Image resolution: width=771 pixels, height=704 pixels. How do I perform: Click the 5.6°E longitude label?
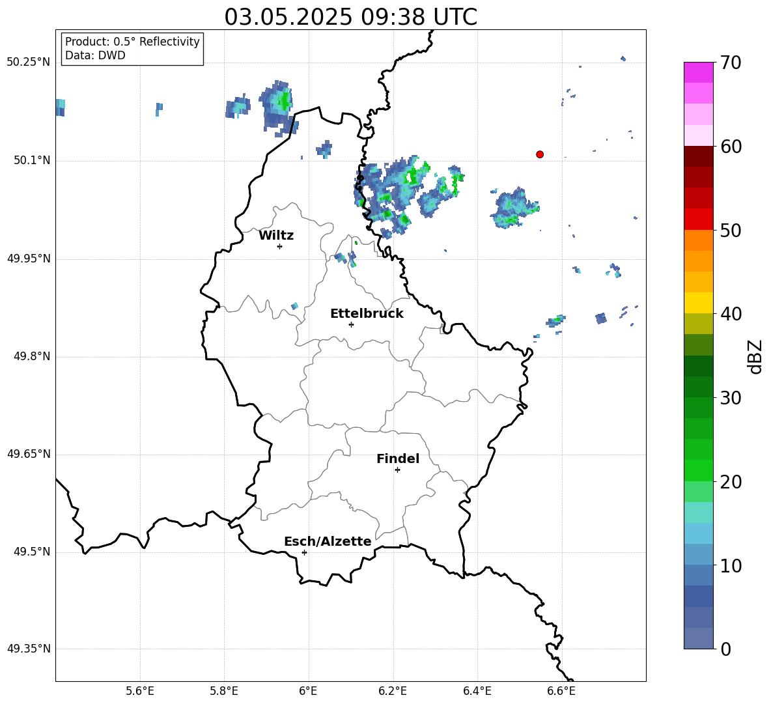pyautogui.click(x=140, y=691)
